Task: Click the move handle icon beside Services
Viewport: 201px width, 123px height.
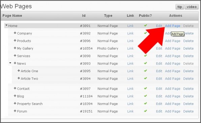Action: click(15, 56)
